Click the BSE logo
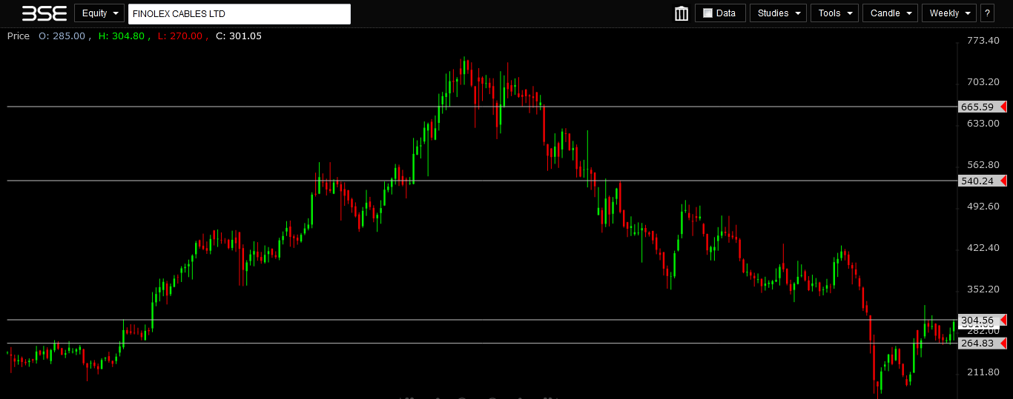Viewport: 1013px width, 399px height. (x=44, y=13)
